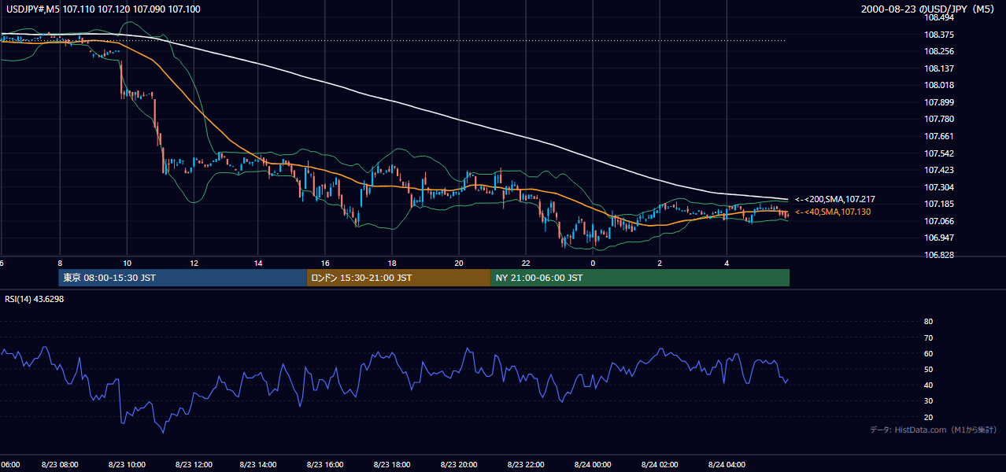Click price axis label 107.780
Screen dimensions: 1006x472
939,119
